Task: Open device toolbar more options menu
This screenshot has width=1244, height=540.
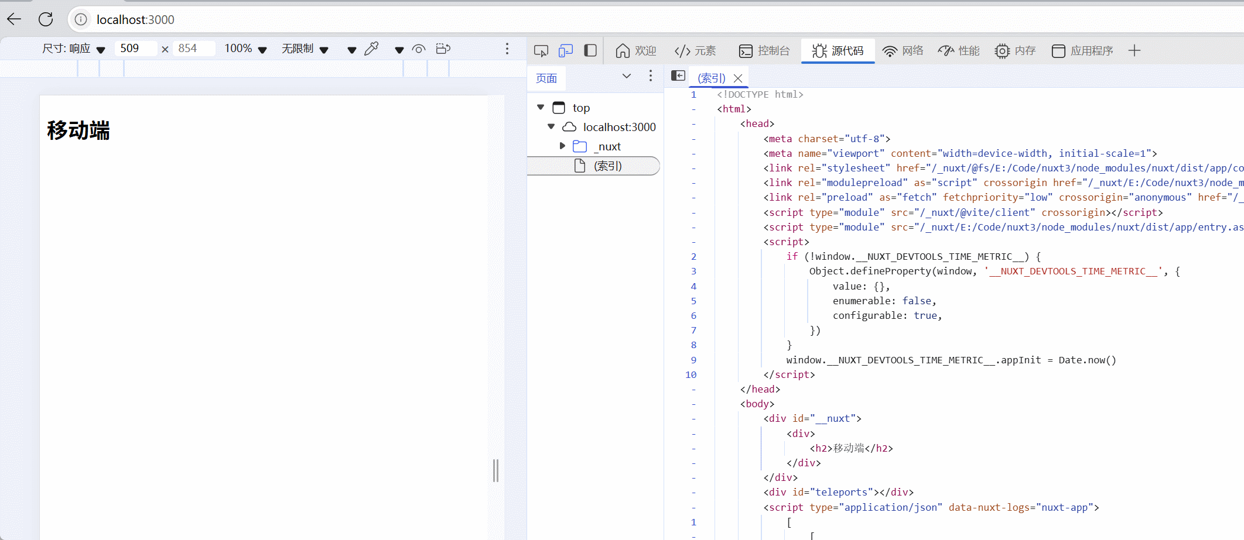Action: (507, 49)
